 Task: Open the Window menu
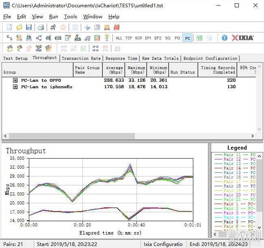(x=93, y=17)
